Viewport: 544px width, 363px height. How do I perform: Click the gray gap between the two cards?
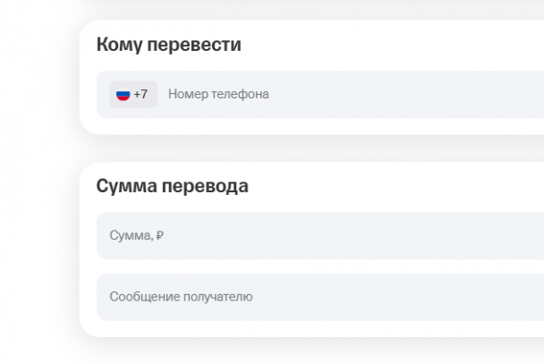pos(313,148)
